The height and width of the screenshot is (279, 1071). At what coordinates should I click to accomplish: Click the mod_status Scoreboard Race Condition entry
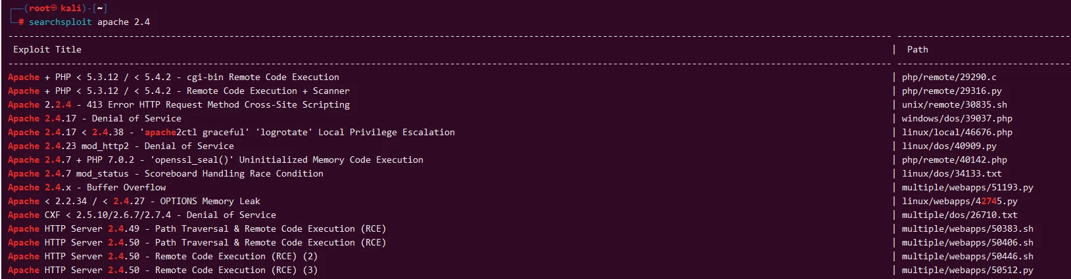click(166, 174)
